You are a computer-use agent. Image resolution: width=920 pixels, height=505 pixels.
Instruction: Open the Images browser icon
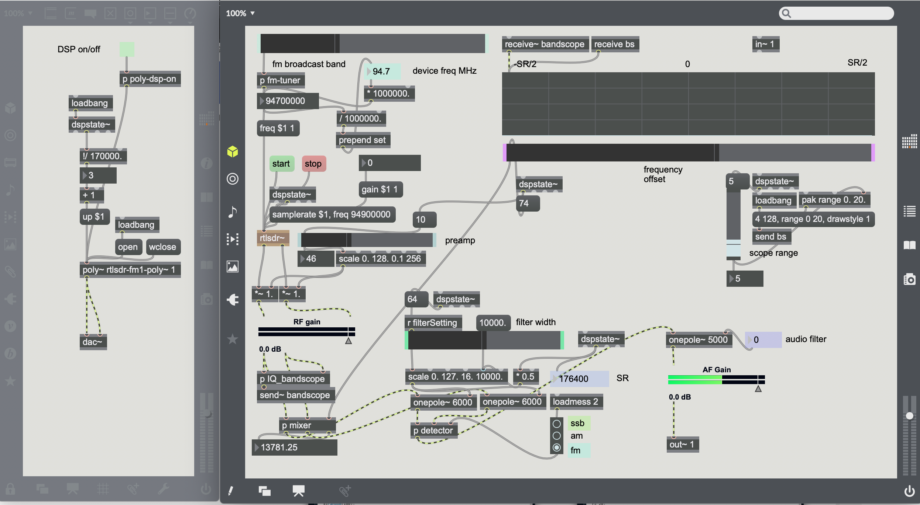click(x=233, y=267)
